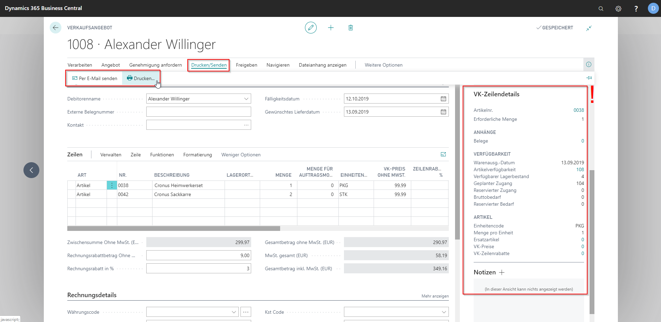Click Rechnungsrabattbetrag field with 9,00
This screenshot has width=661, height=322.
point(199,255)
